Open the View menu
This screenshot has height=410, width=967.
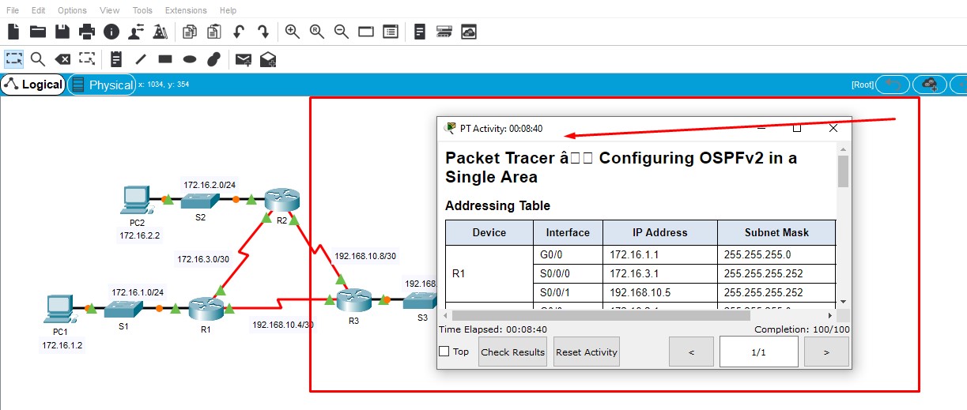coord(111,10)
